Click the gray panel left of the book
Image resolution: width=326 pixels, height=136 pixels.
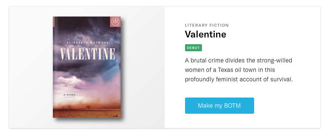point(30,67)
